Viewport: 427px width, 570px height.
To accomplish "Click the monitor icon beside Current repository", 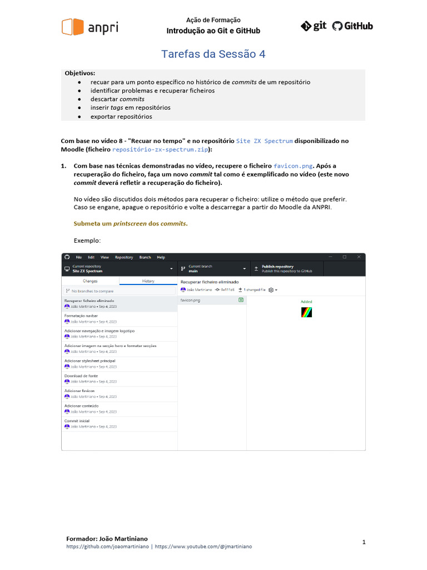I will pyautogui.click(x=67, y=269).
